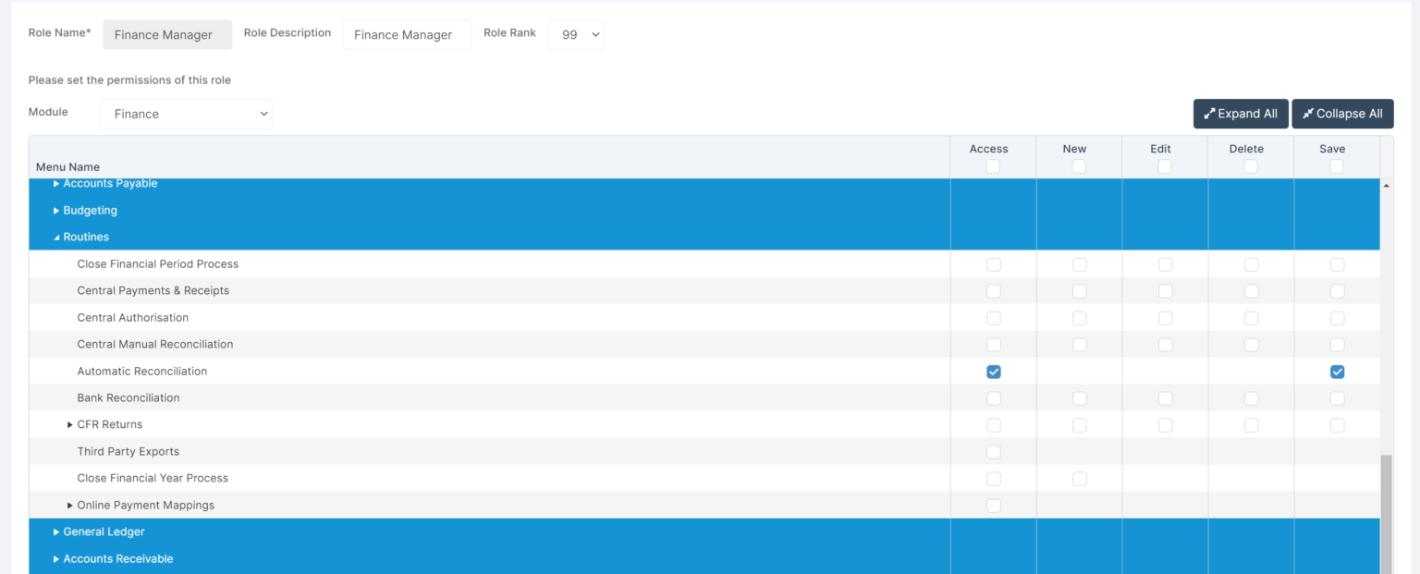Uncheck Access for Automatic Reconciliation
The width and height of the screenshot is (1420, 574).
tap(993, 372)
